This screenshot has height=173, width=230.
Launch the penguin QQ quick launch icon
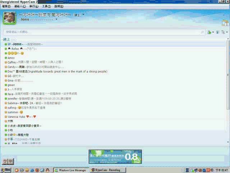pos(47,170)
